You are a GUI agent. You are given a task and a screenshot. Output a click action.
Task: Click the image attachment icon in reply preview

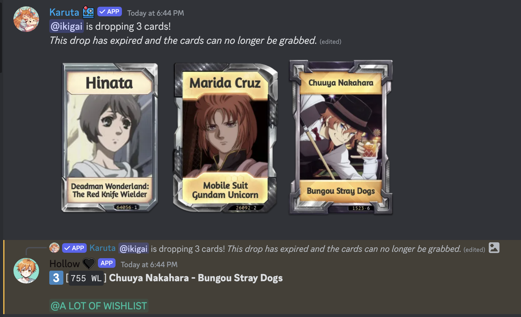(x=494, y=248)
